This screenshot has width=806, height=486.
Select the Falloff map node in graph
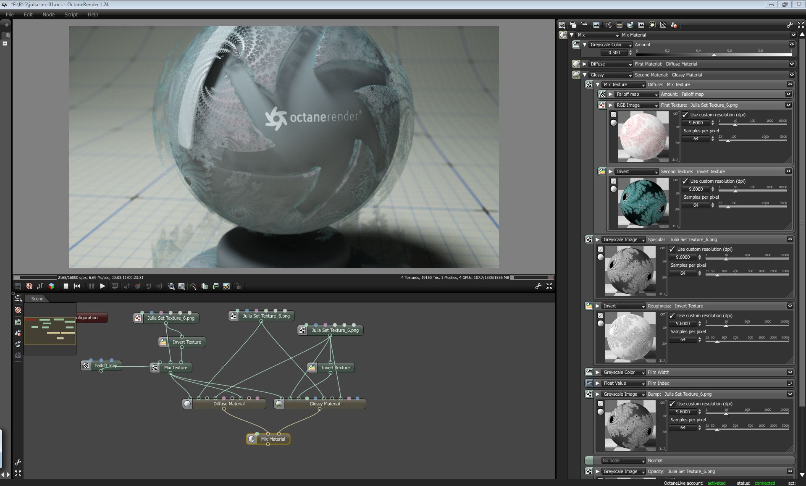click(101, 365)
